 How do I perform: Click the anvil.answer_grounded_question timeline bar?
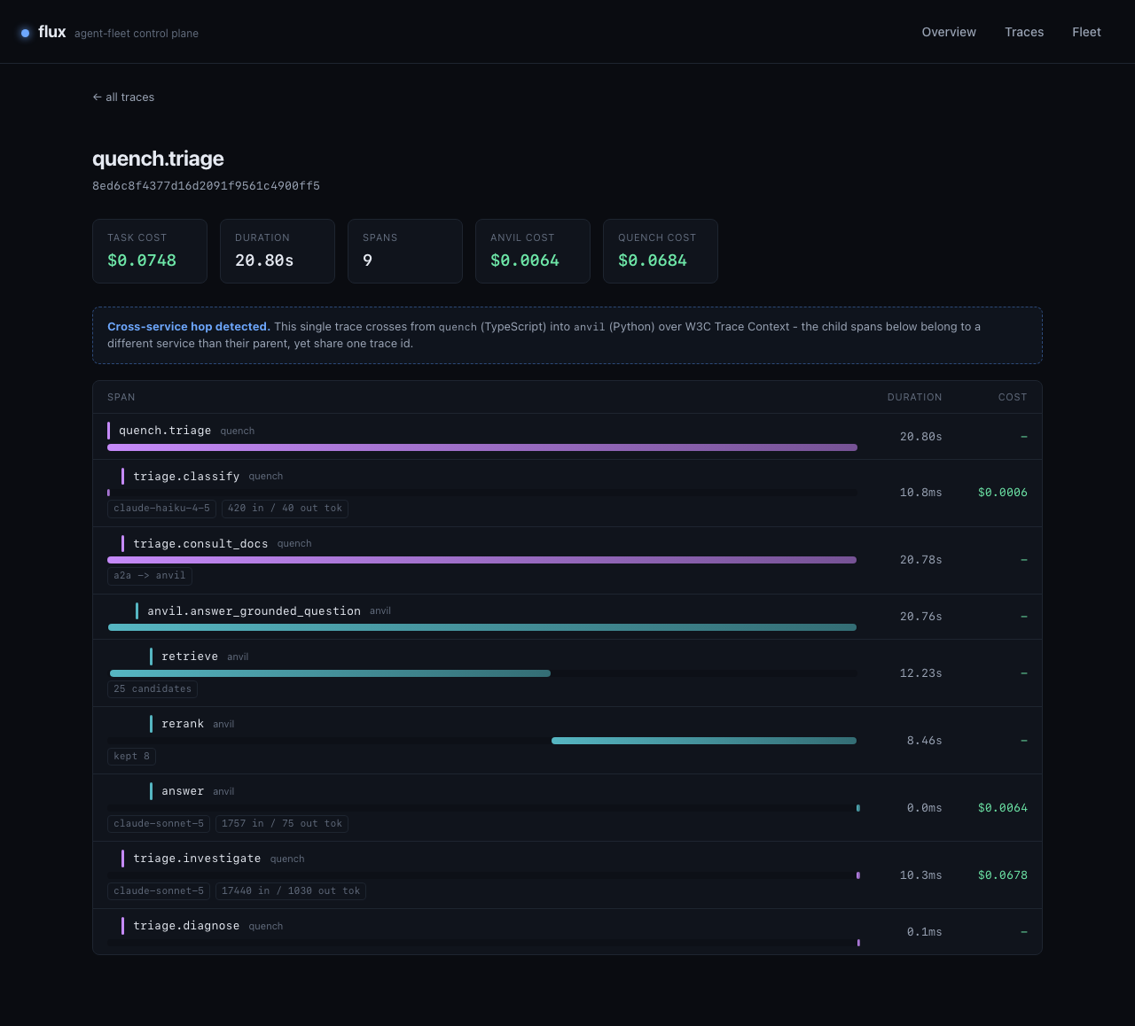coord(482,627)
